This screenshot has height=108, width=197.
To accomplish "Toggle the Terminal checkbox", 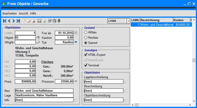I will click(x=86, y=65).
